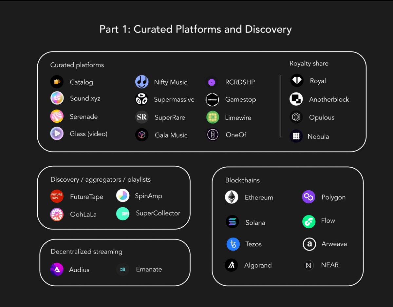Click the Royal logo icon
The width and height of the screenshot is (393, 307).
297,81
